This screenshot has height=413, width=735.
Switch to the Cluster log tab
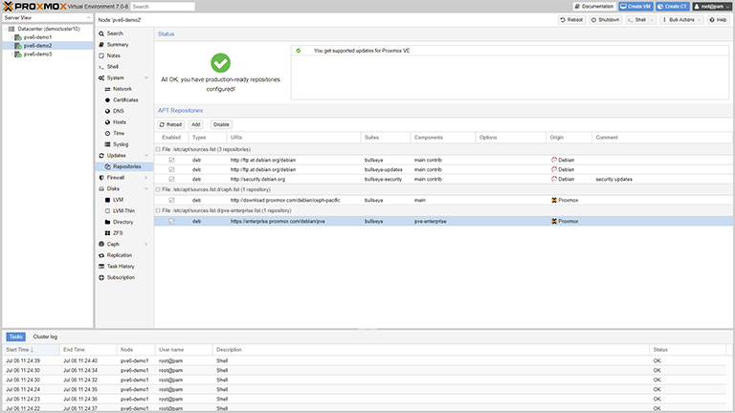45,337
